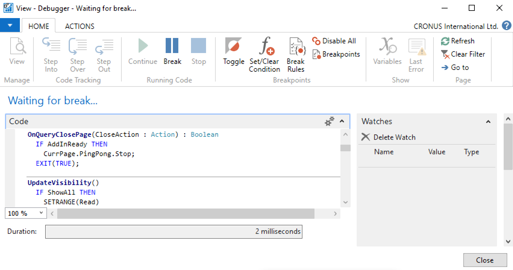This screenshot has width=513, height=270.
Task: Click code vertical scrollbar up arrow
Action: (346, 134)
